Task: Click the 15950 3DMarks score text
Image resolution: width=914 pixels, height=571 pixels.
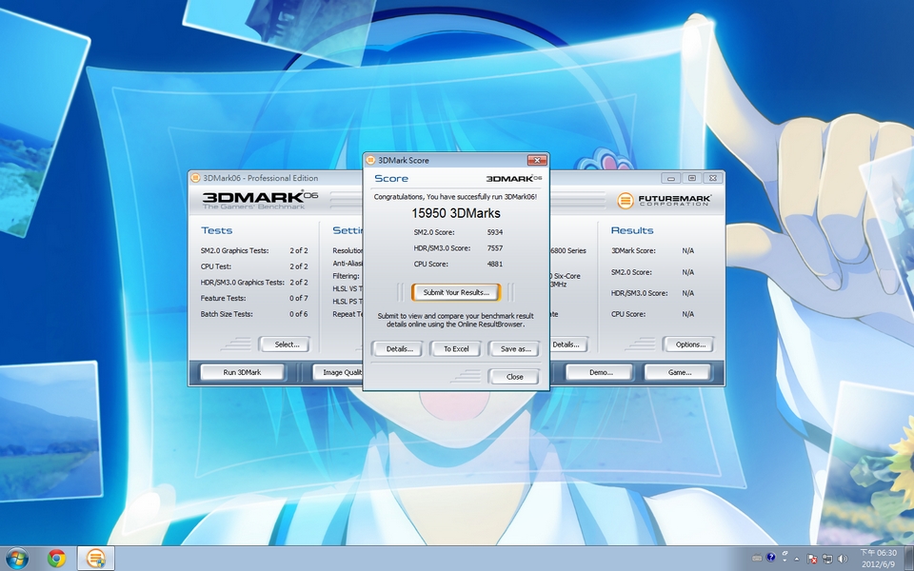Action: [456, 213]
